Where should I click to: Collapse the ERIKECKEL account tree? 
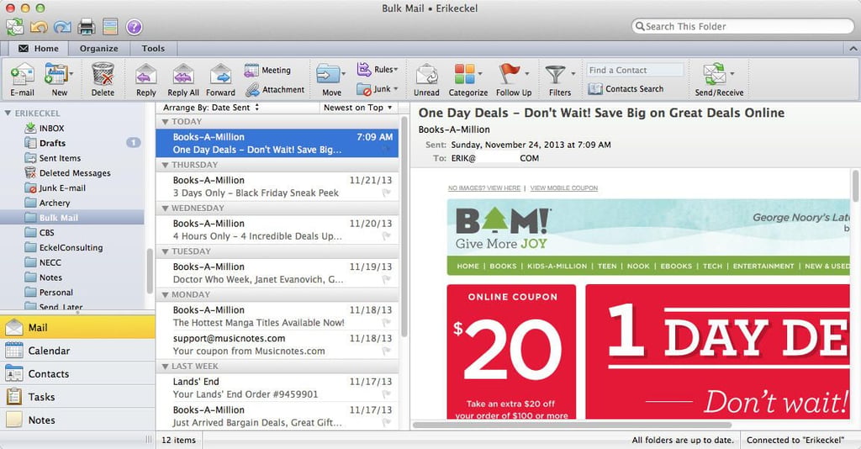(x=8, y=113)
